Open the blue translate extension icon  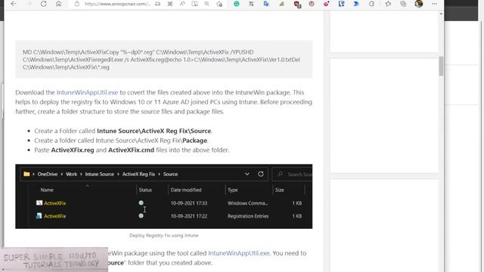tap(266, 4)
